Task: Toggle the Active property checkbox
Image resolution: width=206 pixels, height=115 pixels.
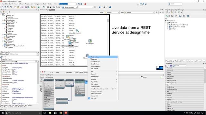Action: tap(13, 61)
